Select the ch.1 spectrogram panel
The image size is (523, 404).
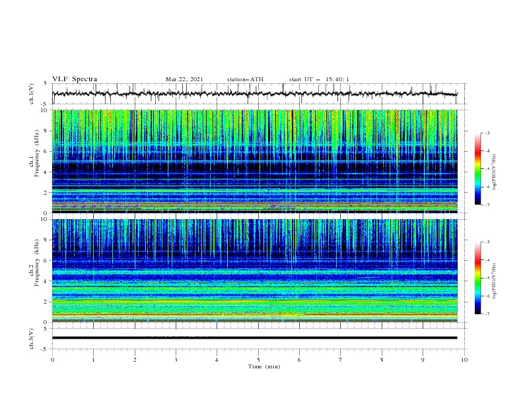(255, 161)
